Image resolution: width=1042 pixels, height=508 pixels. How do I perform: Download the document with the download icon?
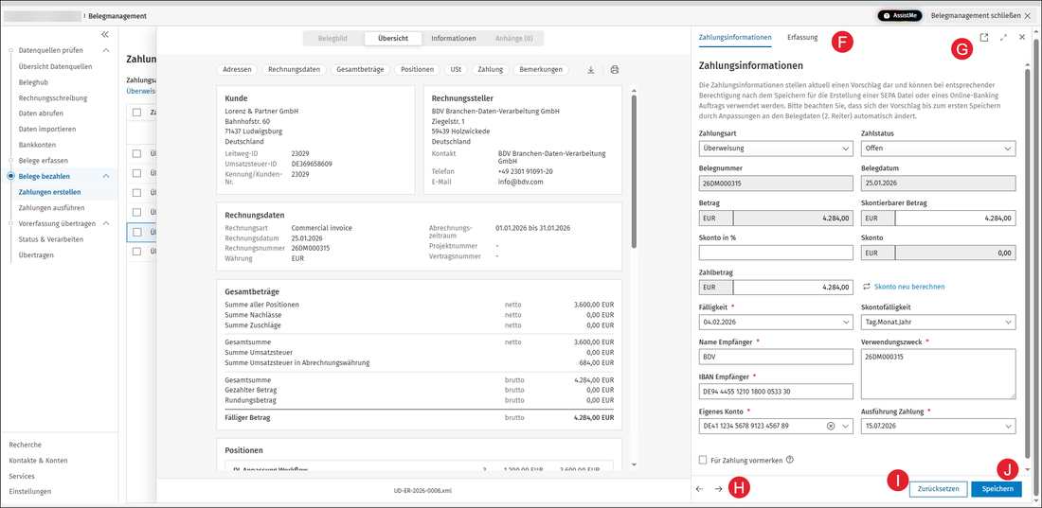click(x=591, y=69)
